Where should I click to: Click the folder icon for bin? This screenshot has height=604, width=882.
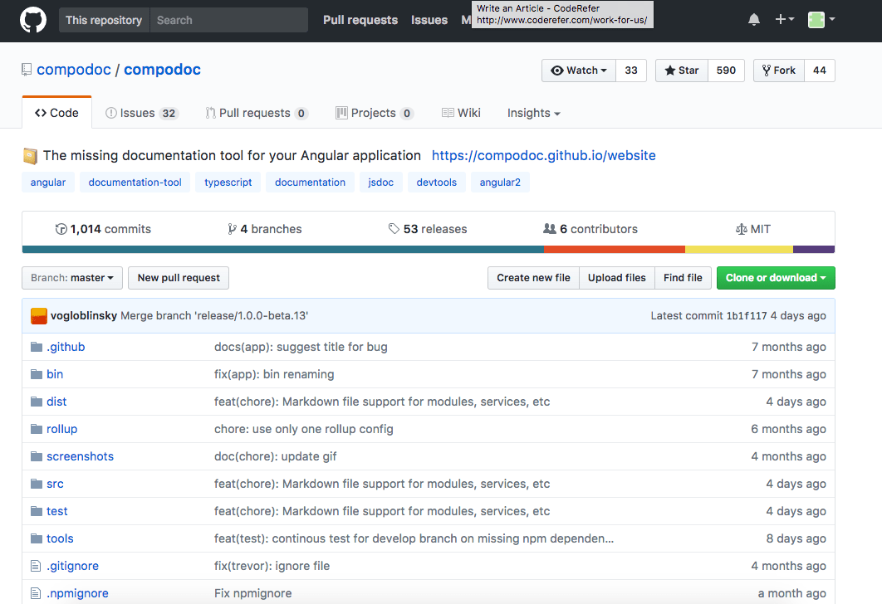click(37, 374)
